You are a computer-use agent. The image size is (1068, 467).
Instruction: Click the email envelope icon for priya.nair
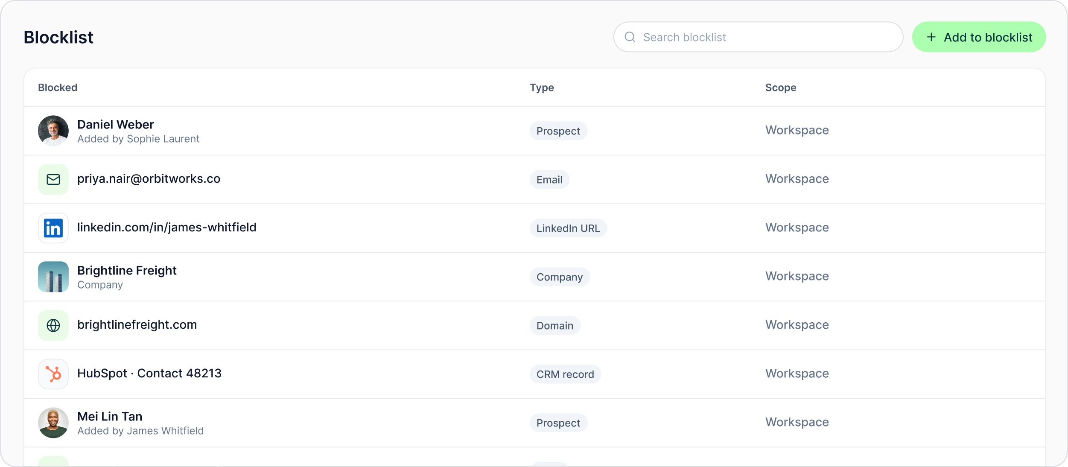[53, 179]
